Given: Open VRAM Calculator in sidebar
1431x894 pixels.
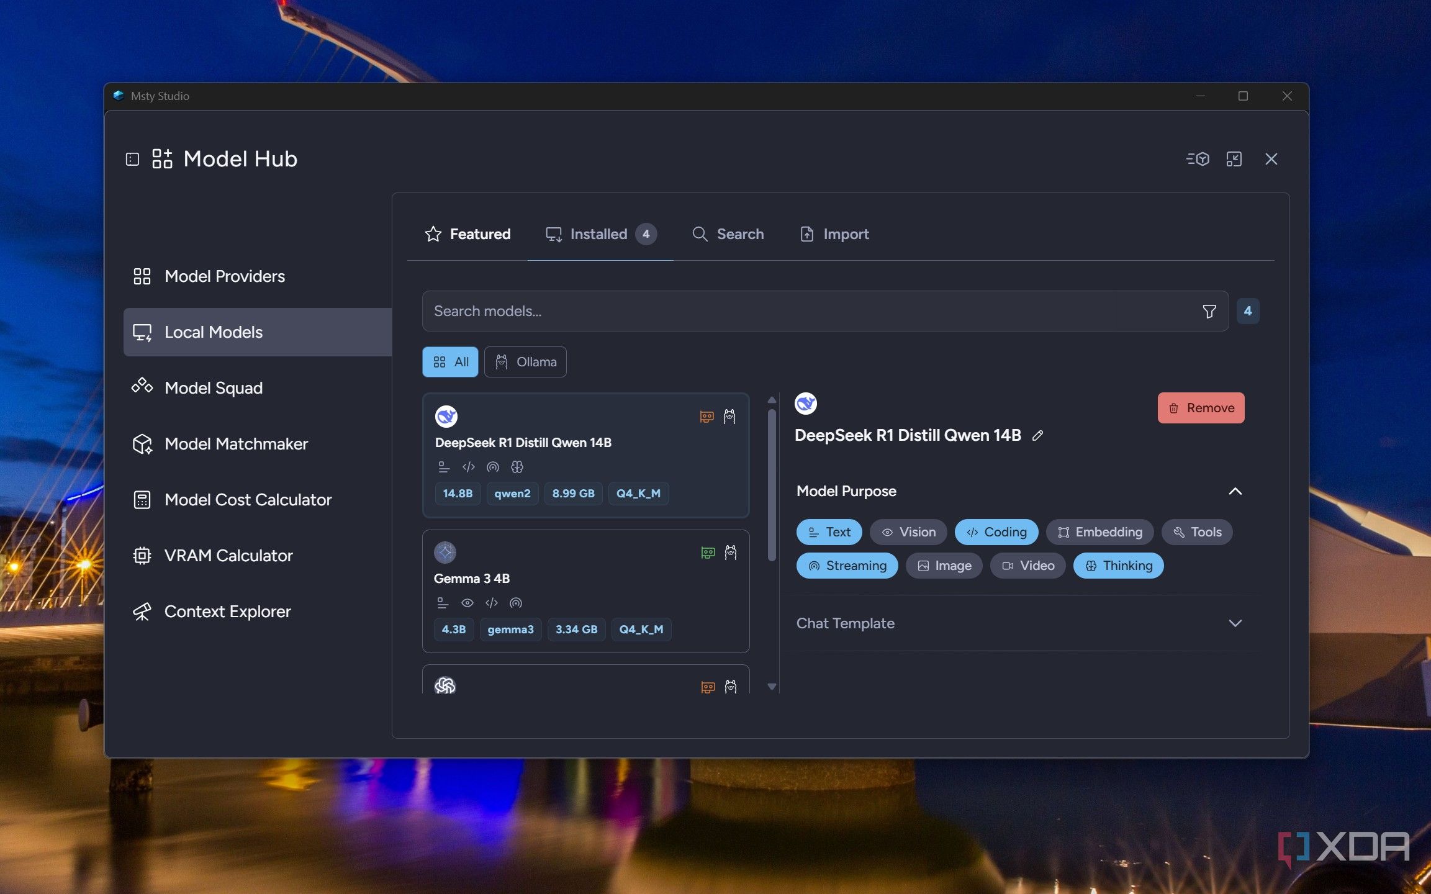Looking at the screenshot, I should click(258, 556).
